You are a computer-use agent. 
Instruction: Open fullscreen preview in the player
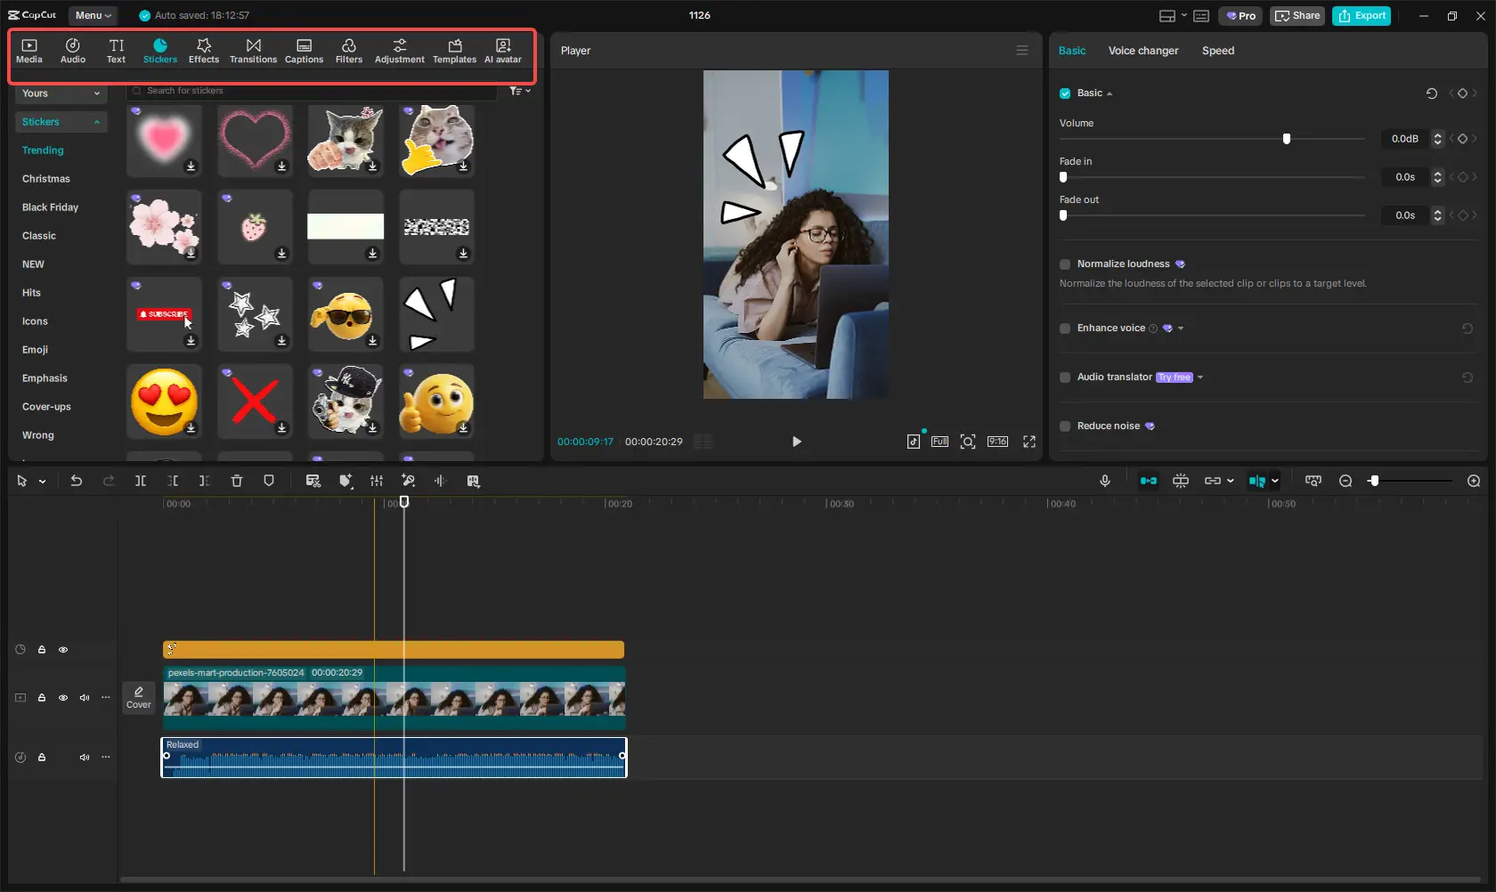[1029, 442]
